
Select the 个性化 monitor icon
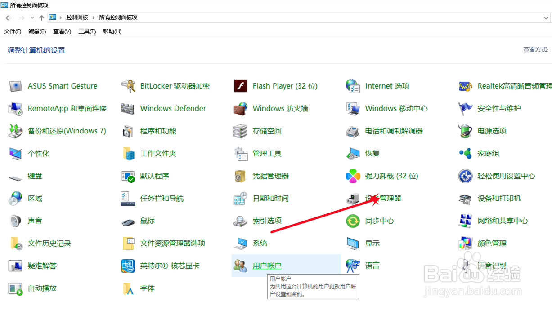click(16, 153)
